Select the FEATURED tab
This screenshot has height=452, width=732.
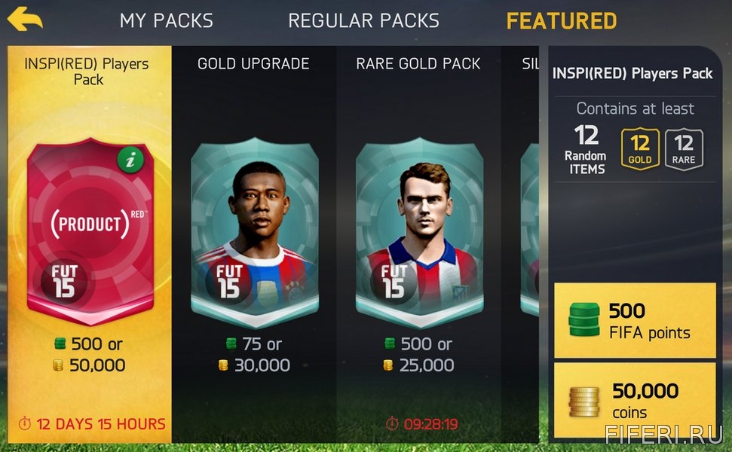562,20
